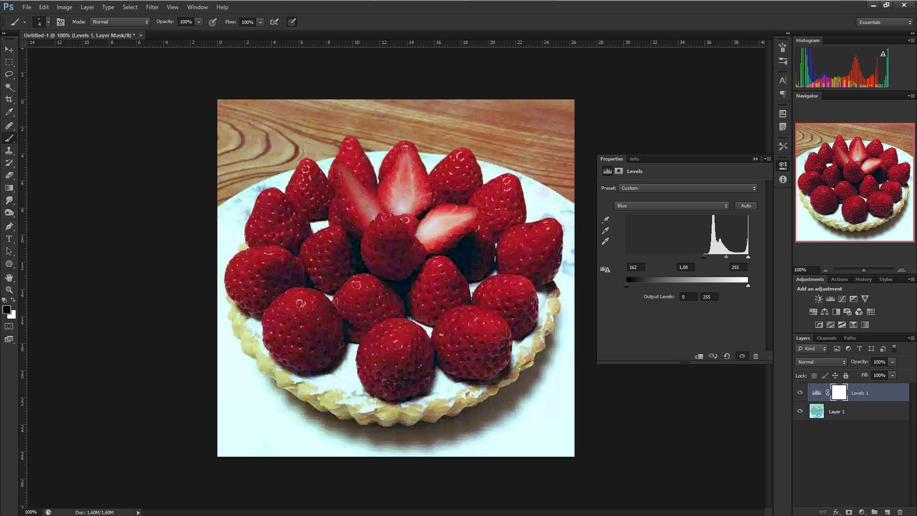Select the Lasso tool
The height and width of the screenshot is (516, 917).
(x=9, y=74)
